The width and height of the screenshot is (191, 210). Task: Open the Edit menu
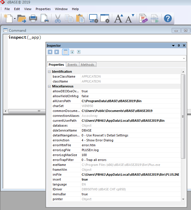(x=17, y=9)
